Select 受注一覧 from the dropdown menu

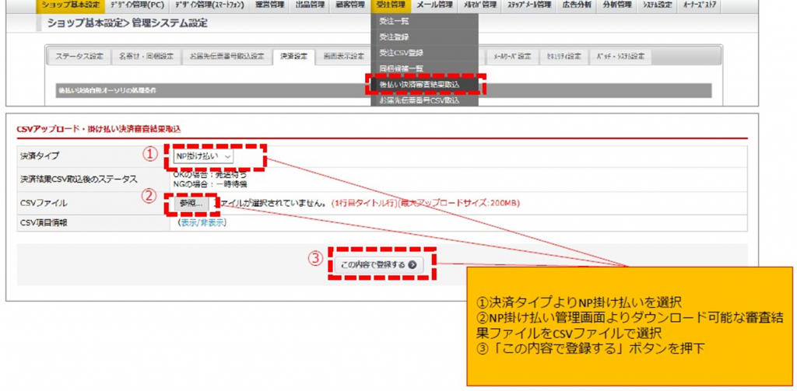pos(424,21)
